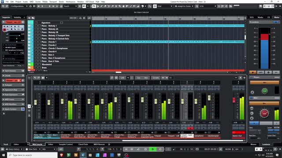Open the Touch automation mode dropdown
The image size is (282, 158).
click(70, 6)
